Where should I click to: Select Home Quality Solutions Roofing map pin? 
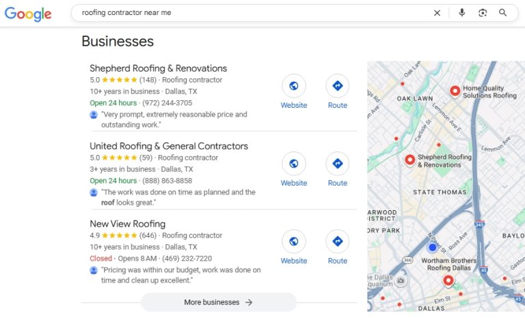(x=455, y=91)
